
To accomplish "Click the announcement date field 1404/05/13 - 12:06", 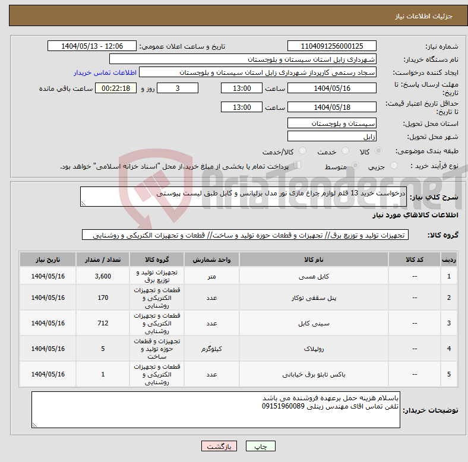I will [92, 46].
